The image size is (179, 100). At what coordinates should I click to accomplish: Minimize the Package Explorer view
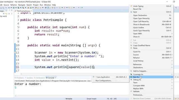click(10, 10)
